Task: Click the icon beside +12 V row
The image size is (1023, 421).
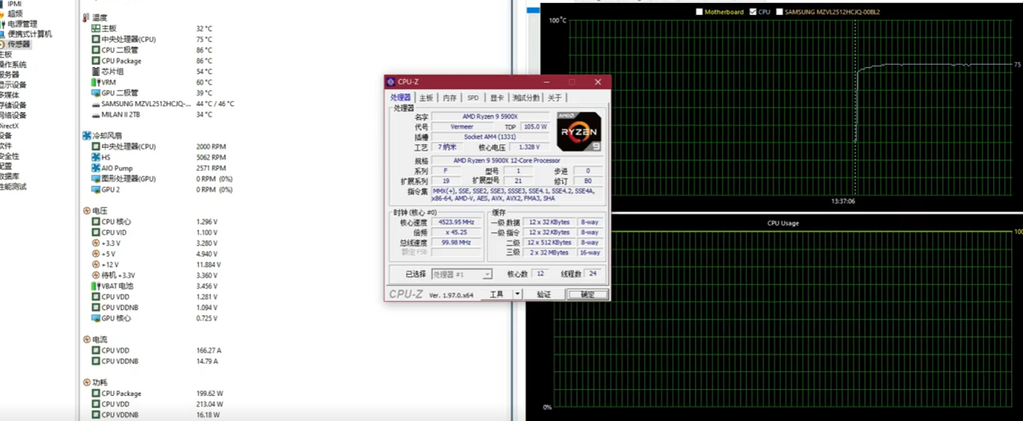Action: [96, 264]
